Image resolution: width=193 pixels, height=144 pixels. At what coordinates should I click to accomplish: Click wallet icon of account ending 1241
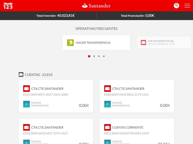click(x=108, y=88)
